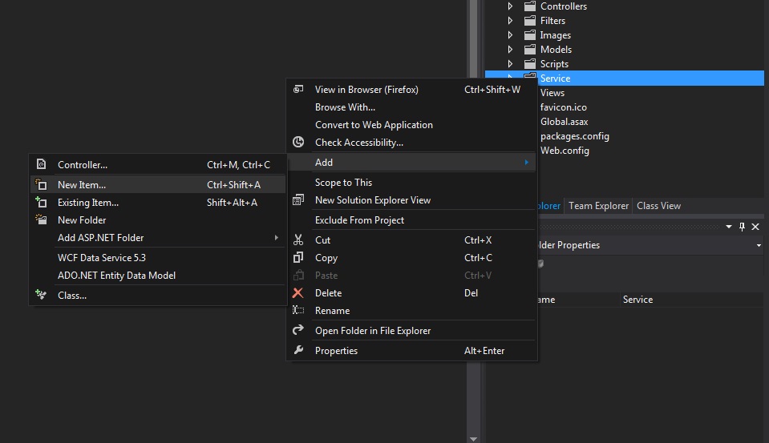Click the scissors Cut icon
Screen dimensions: 769x443
click(x=298, y=240)
